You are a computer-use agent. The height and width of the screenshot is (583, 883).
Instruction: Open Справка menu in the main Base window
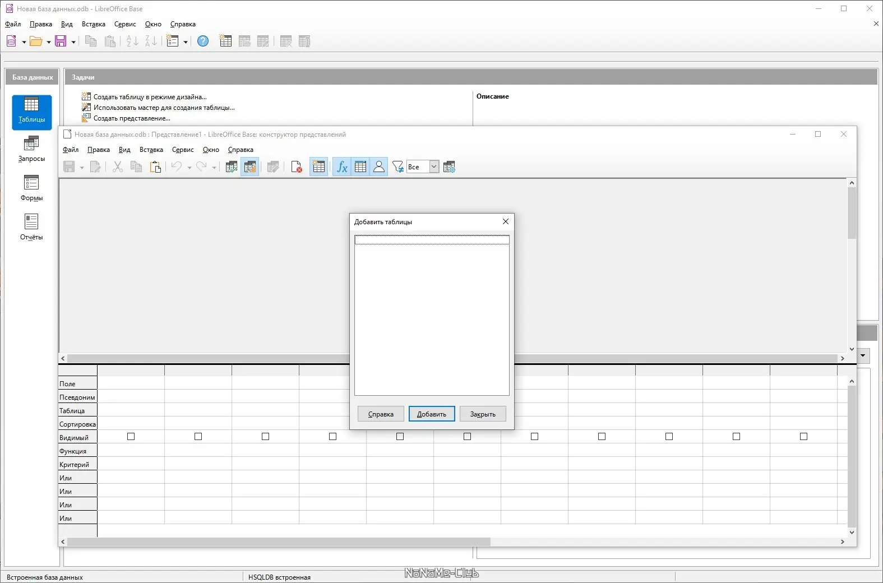tap(183, 24)
